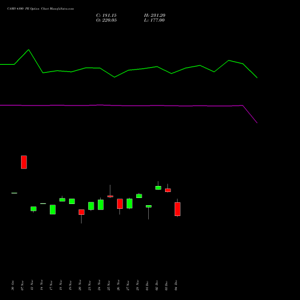Select the tall red candle for 07 Nov
The image size is (300, 300).
tap(24, 162)
